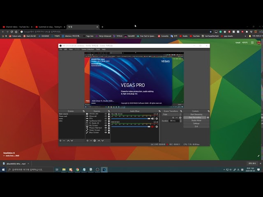Open OBS Settings from Controls
The height and width of the screenshot is (197, 263).
(196, 124)
